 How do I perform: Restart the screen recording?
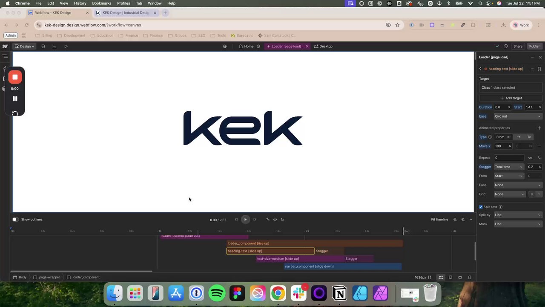(15, 113)
